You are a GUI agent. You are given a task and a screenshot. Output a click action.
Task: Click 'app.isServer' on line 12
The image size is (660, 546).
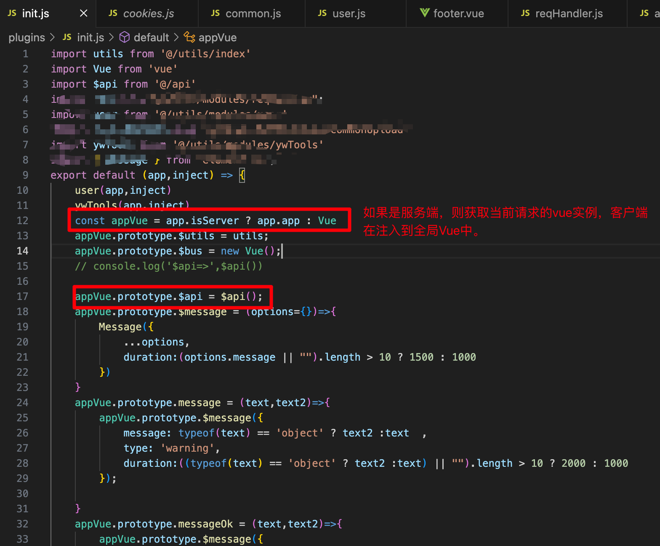coord(202,221)
